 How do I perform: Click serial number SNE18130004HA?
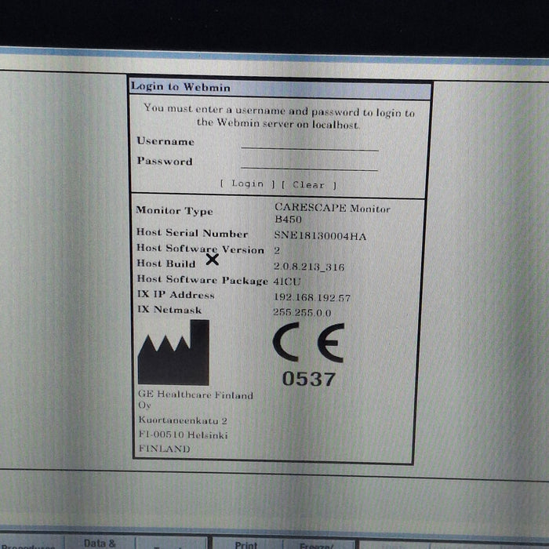pos(320,235)
